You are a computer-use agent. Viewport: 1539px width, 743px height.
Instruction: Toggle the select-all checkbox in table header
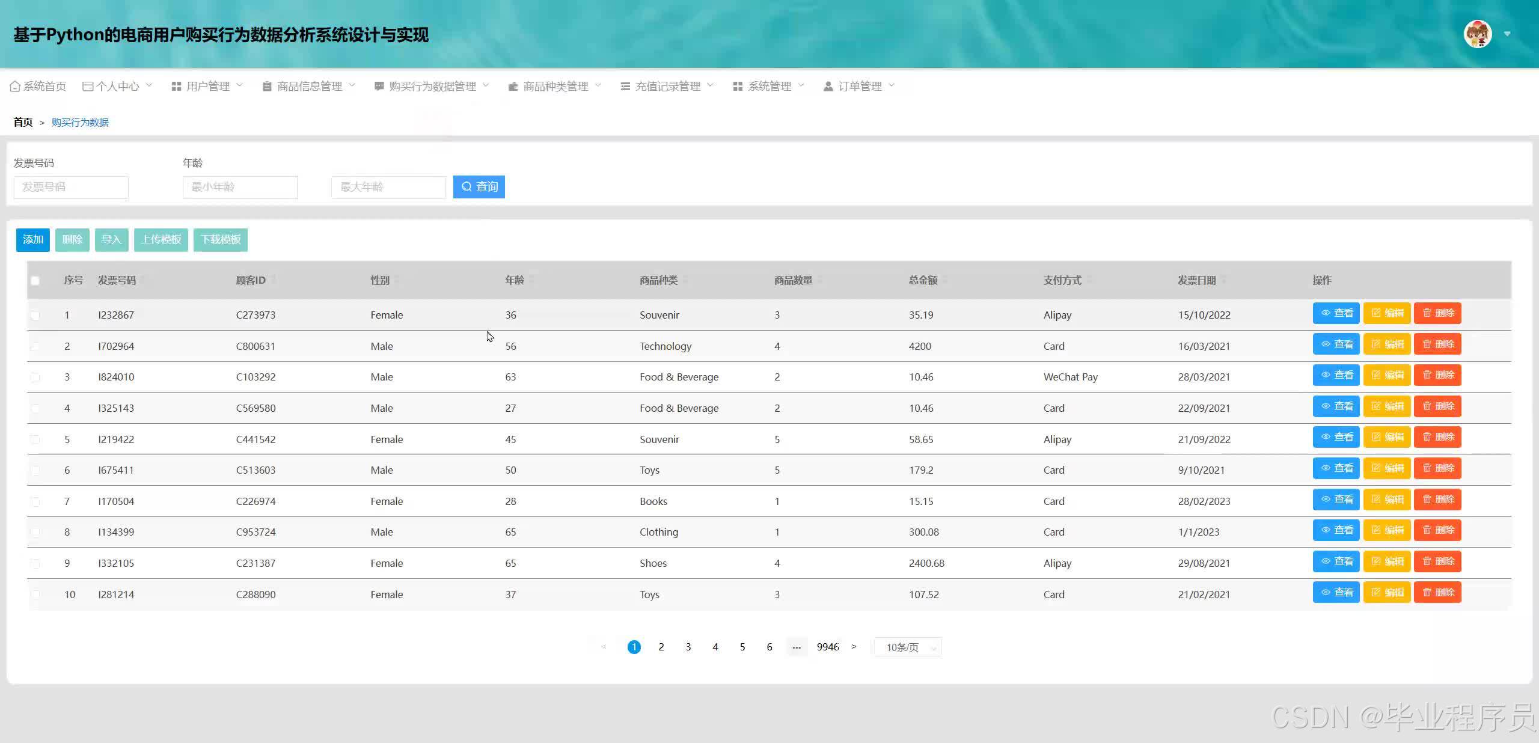(x=35, y=280)
